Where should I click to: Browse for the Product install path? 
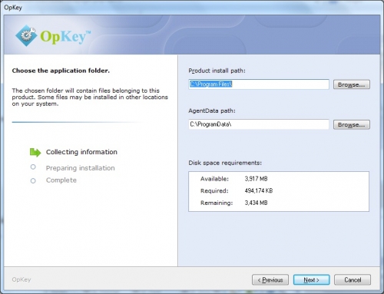[x=352, y=84]
